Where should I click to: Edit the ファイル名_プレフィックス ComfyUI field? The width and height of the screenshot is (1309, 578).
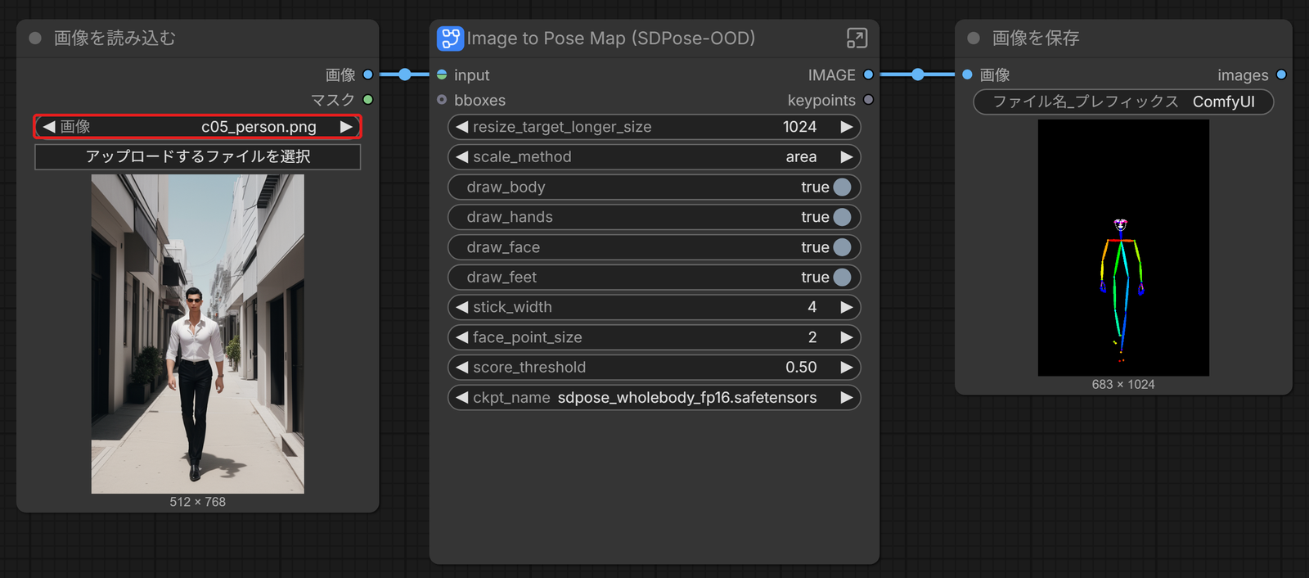pyautogui.click(x=1123, y=102)
